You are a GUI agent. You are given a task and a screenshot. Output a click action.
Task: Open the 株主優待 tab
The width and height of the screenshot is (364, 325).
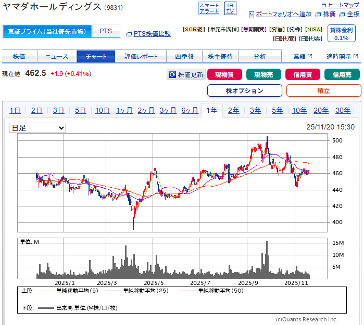point(220,56)
